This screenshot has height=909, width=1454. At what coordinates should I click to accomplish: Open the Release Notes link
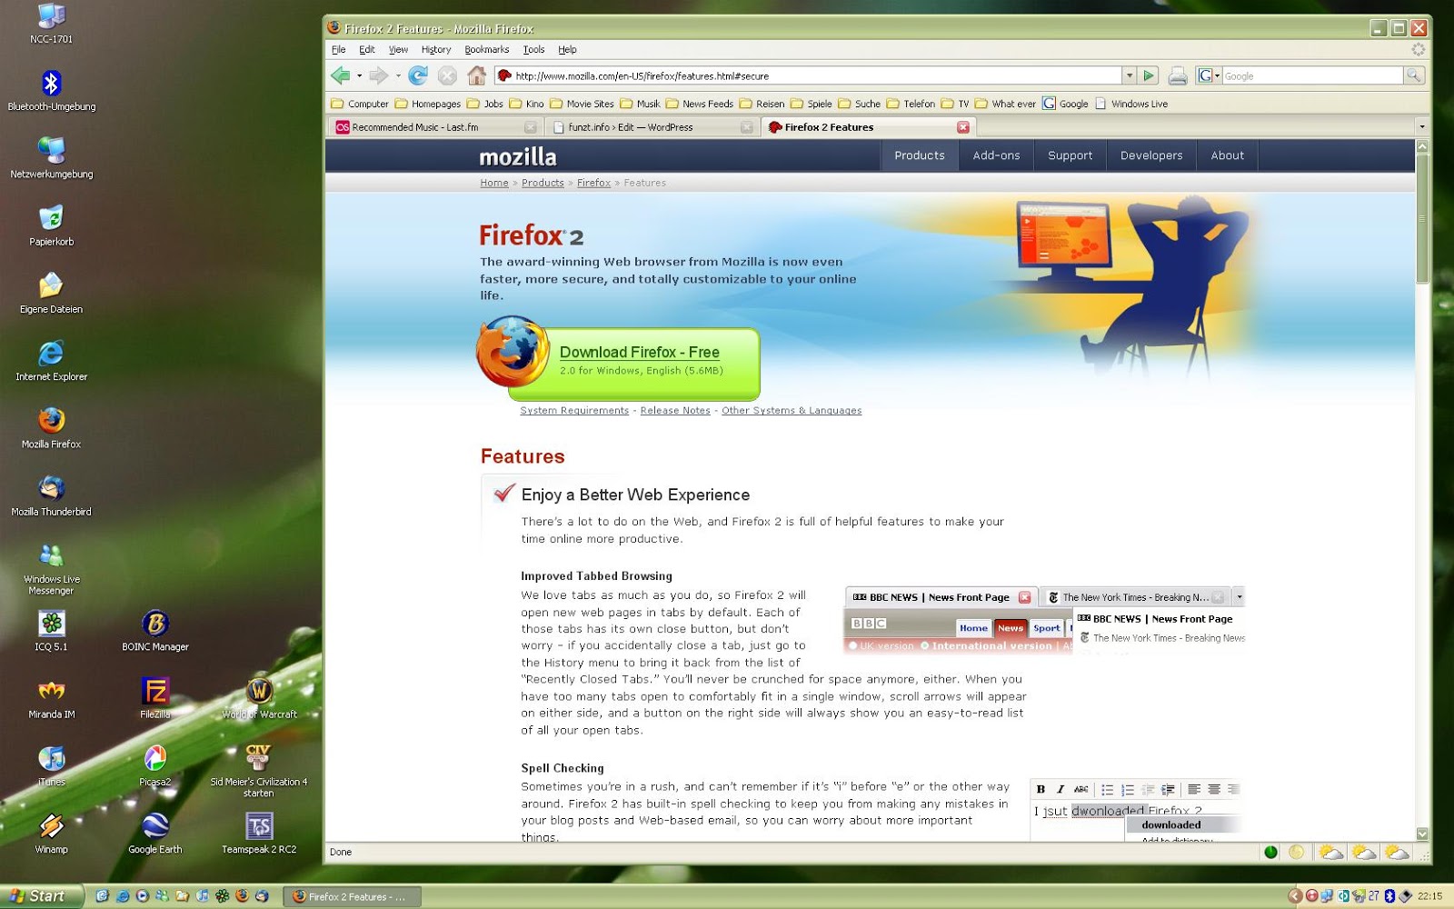[x=674, y=411]
